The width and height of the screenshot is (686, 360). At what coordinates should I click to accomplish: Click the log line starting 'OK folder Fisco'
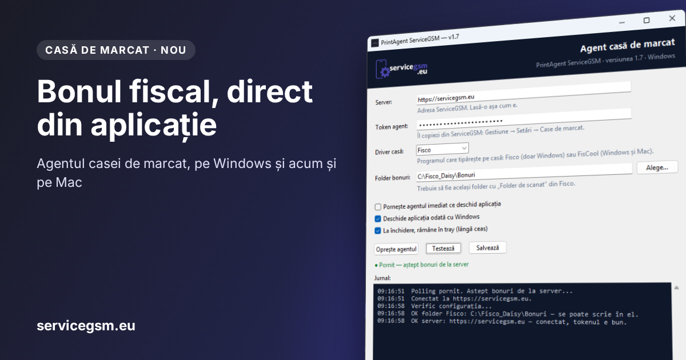[508, 314]
